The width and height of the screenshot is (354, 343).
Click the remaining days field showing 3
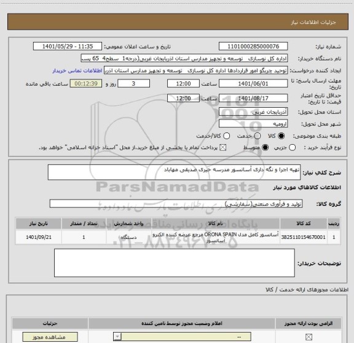click(x=133, y=84)
